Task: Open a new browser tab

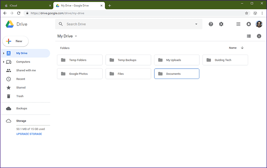Action: click(109, 6)
